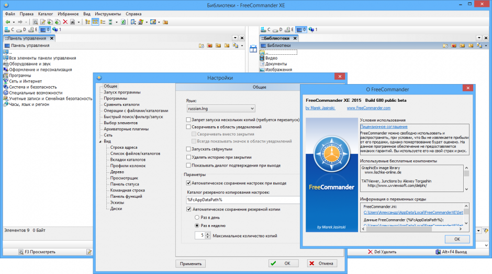Click the list view icon in toolbar

(103, 22)
